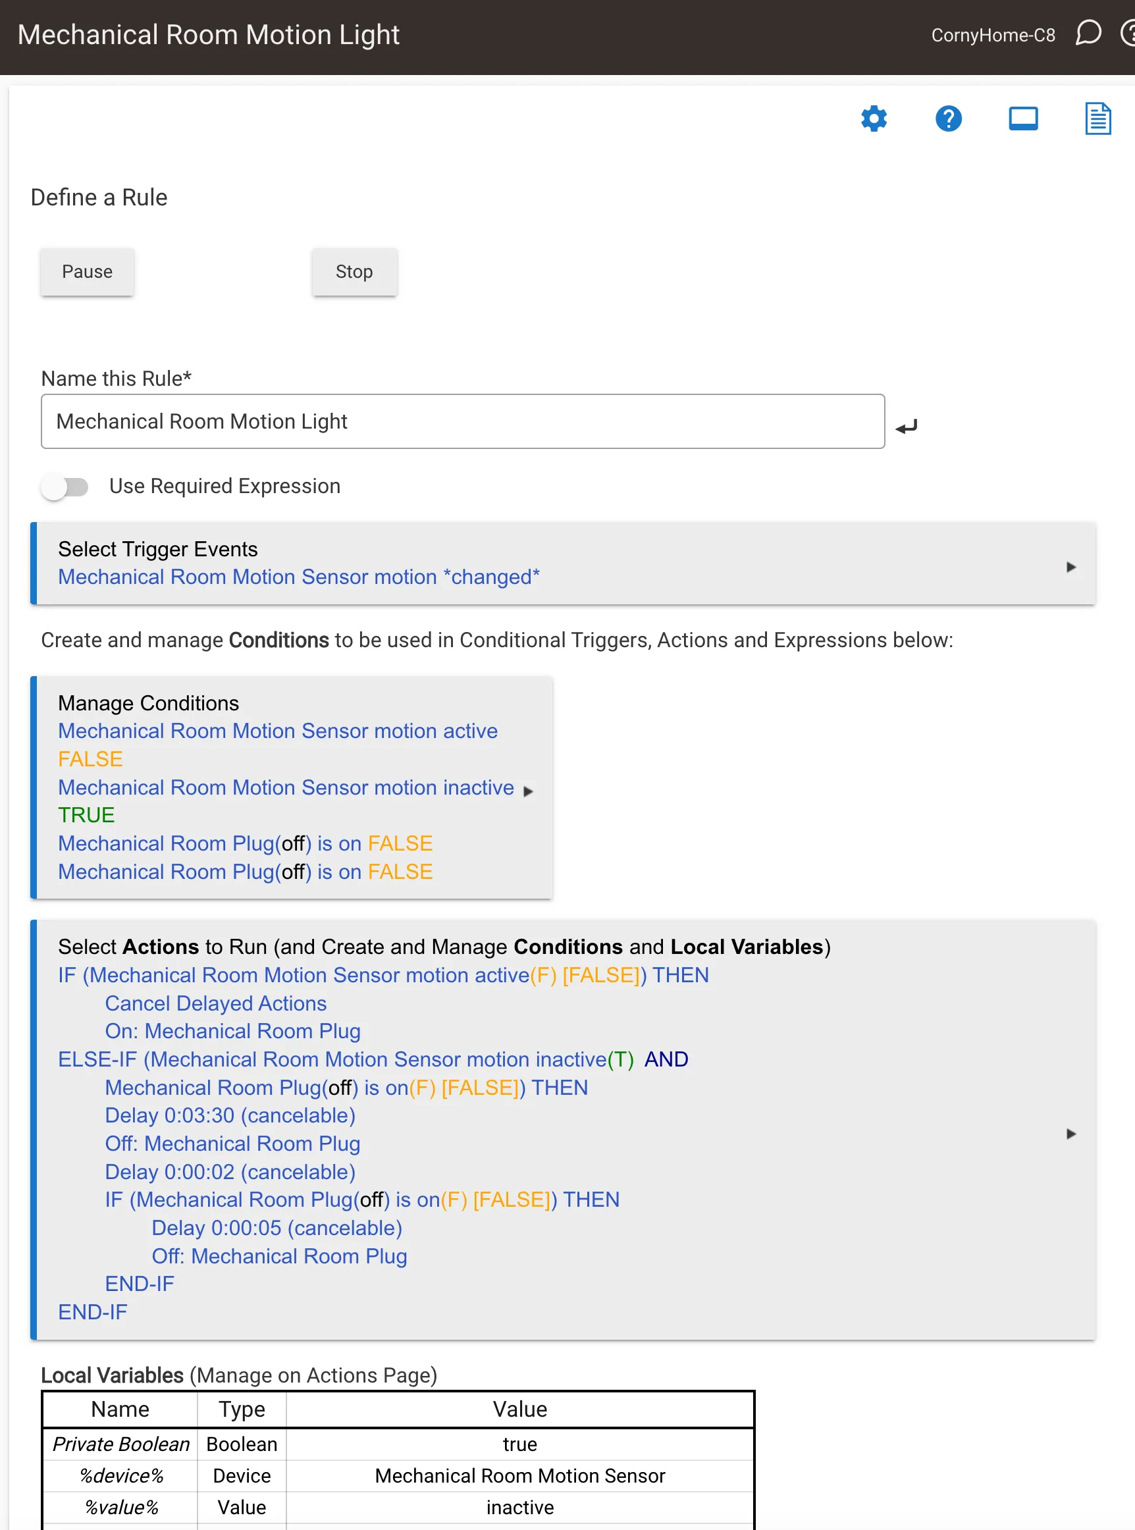Image resolution: width=1135 pixels, height=1530 pixels.
Task: Click the 'Delay 0:00:05 (cancelable)' action line
Action: coord(277,1228)
